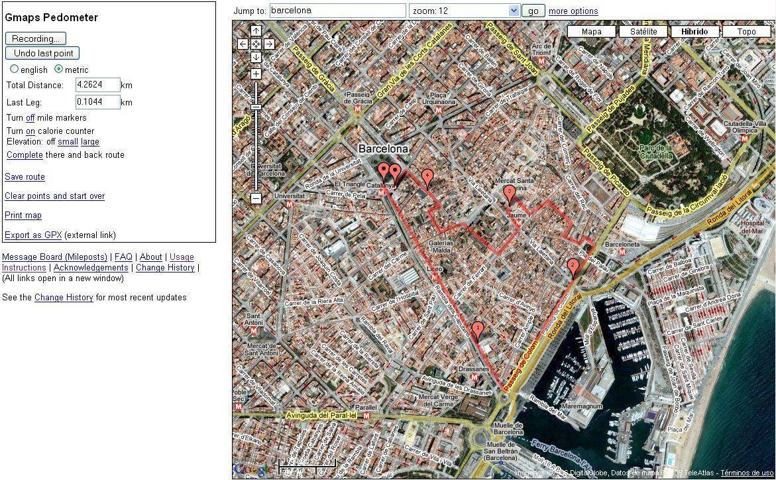The width and height of the screenshot is (776, 480).
Task: Open the Acknowledgements link
Action: pos(91,267)
